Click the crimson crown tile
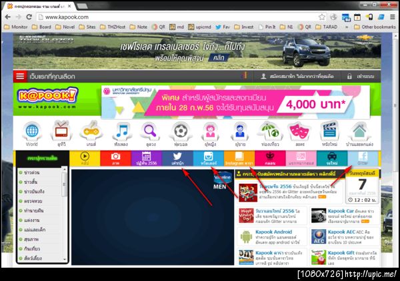 270,158
